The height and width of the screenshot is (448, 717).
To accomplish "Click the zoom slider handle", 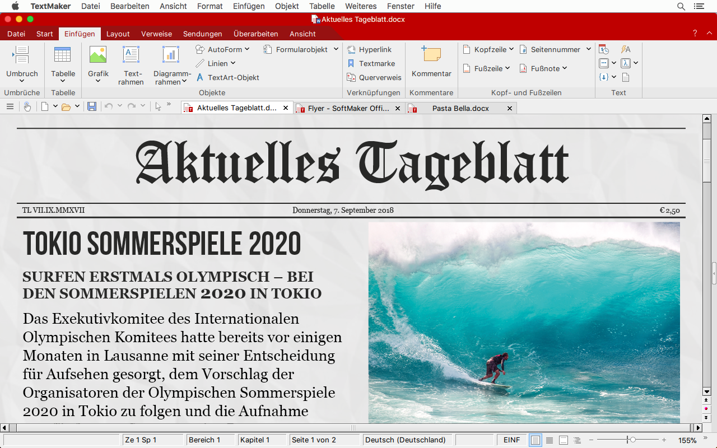I will pyautogui.click(x=632, y=440).
